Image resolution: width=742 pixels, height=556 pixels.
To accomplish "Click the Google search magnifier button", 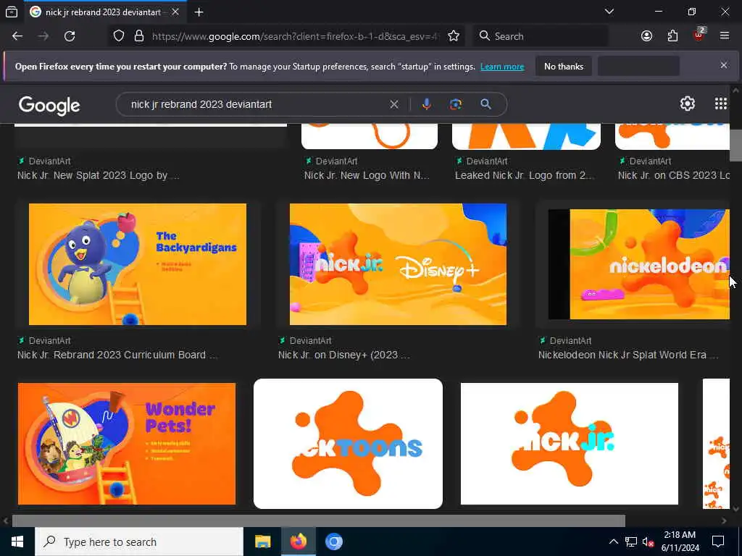I will point(485,104).
